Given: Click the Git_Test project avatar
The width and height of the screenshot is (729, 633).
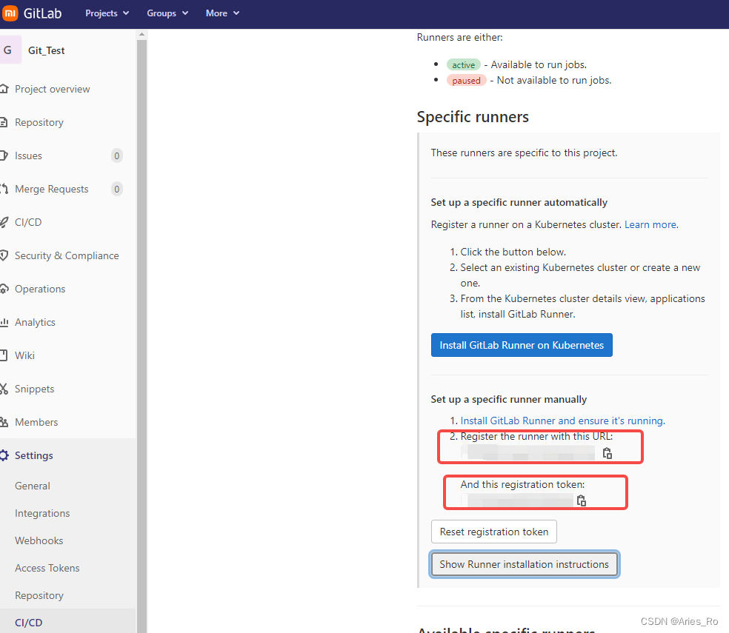Looking at the screenshot, I should tap(10, 50).
